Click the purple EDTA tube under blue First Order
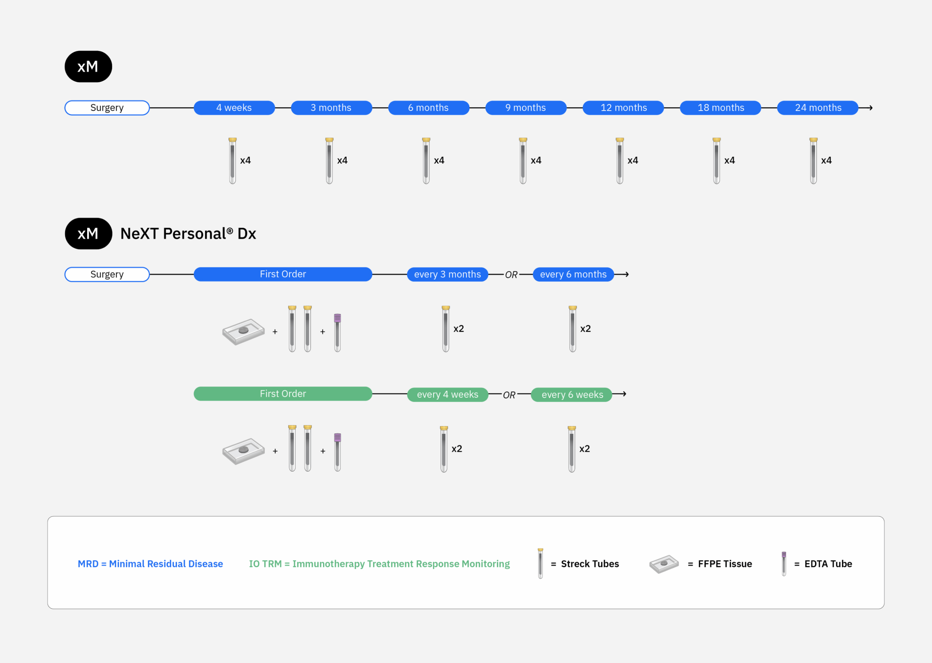 [x=337, y=332]
